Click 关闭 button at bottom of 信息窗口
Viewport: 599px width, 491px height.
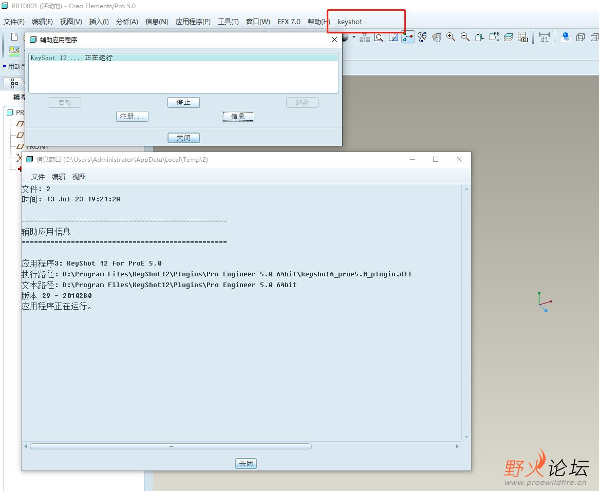(x=246, y=463)
